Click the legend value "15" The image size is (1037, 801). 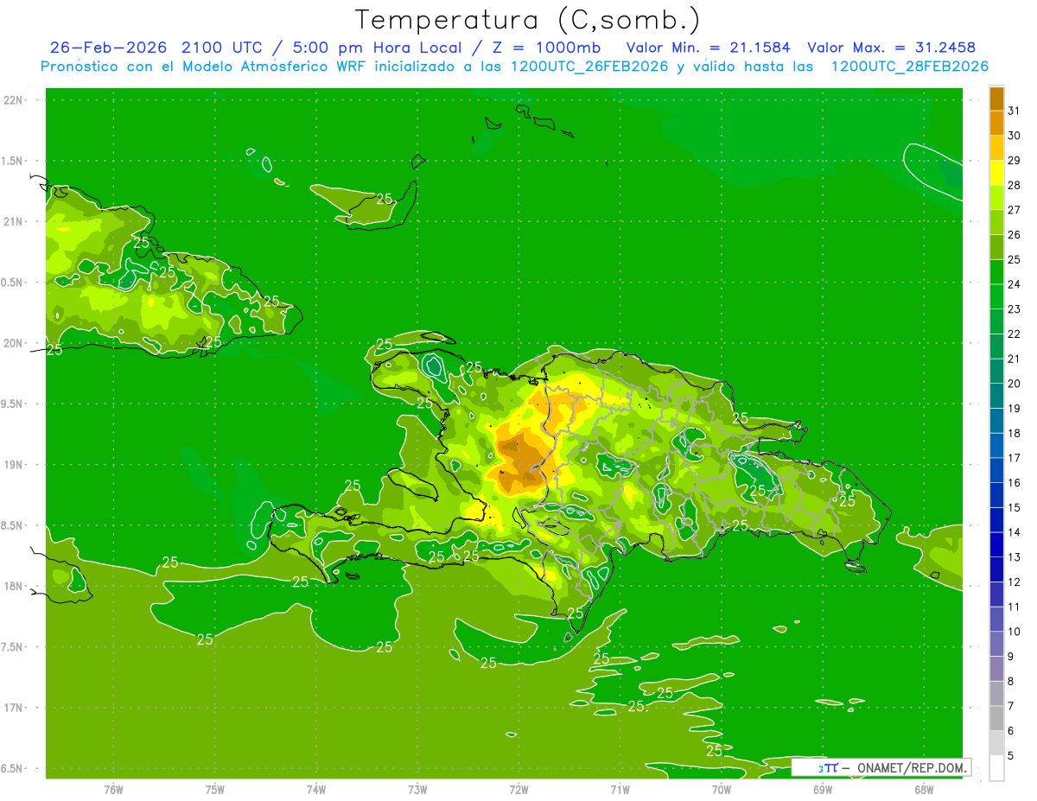point(1014,507)
